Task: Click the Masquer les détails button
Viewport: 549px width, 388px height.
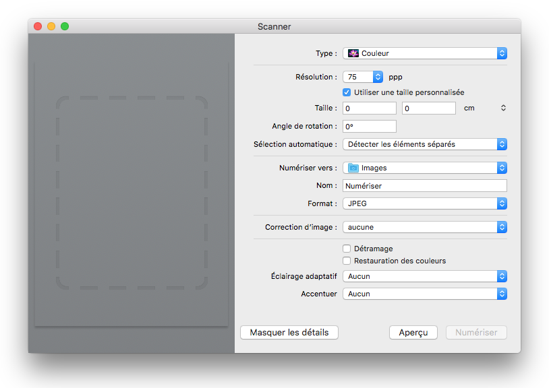Action: (289, 332)
